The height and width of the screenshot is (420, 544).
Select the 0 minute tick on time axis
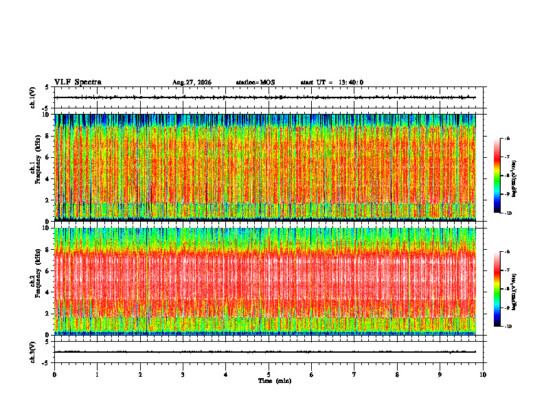pos(54,375)
